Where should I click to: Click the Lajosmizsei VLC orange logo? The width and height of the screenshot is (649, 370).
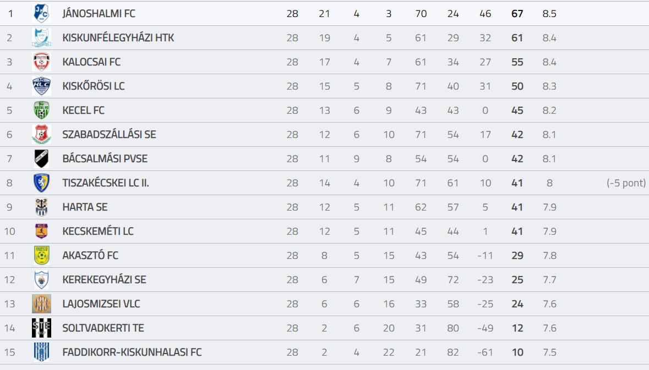coord(41,303)
